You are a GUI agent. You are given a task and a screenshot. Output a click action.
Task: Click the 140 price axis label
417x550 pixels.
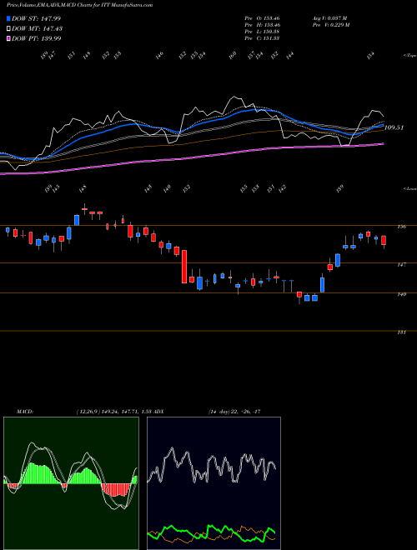tap(402, 294)
